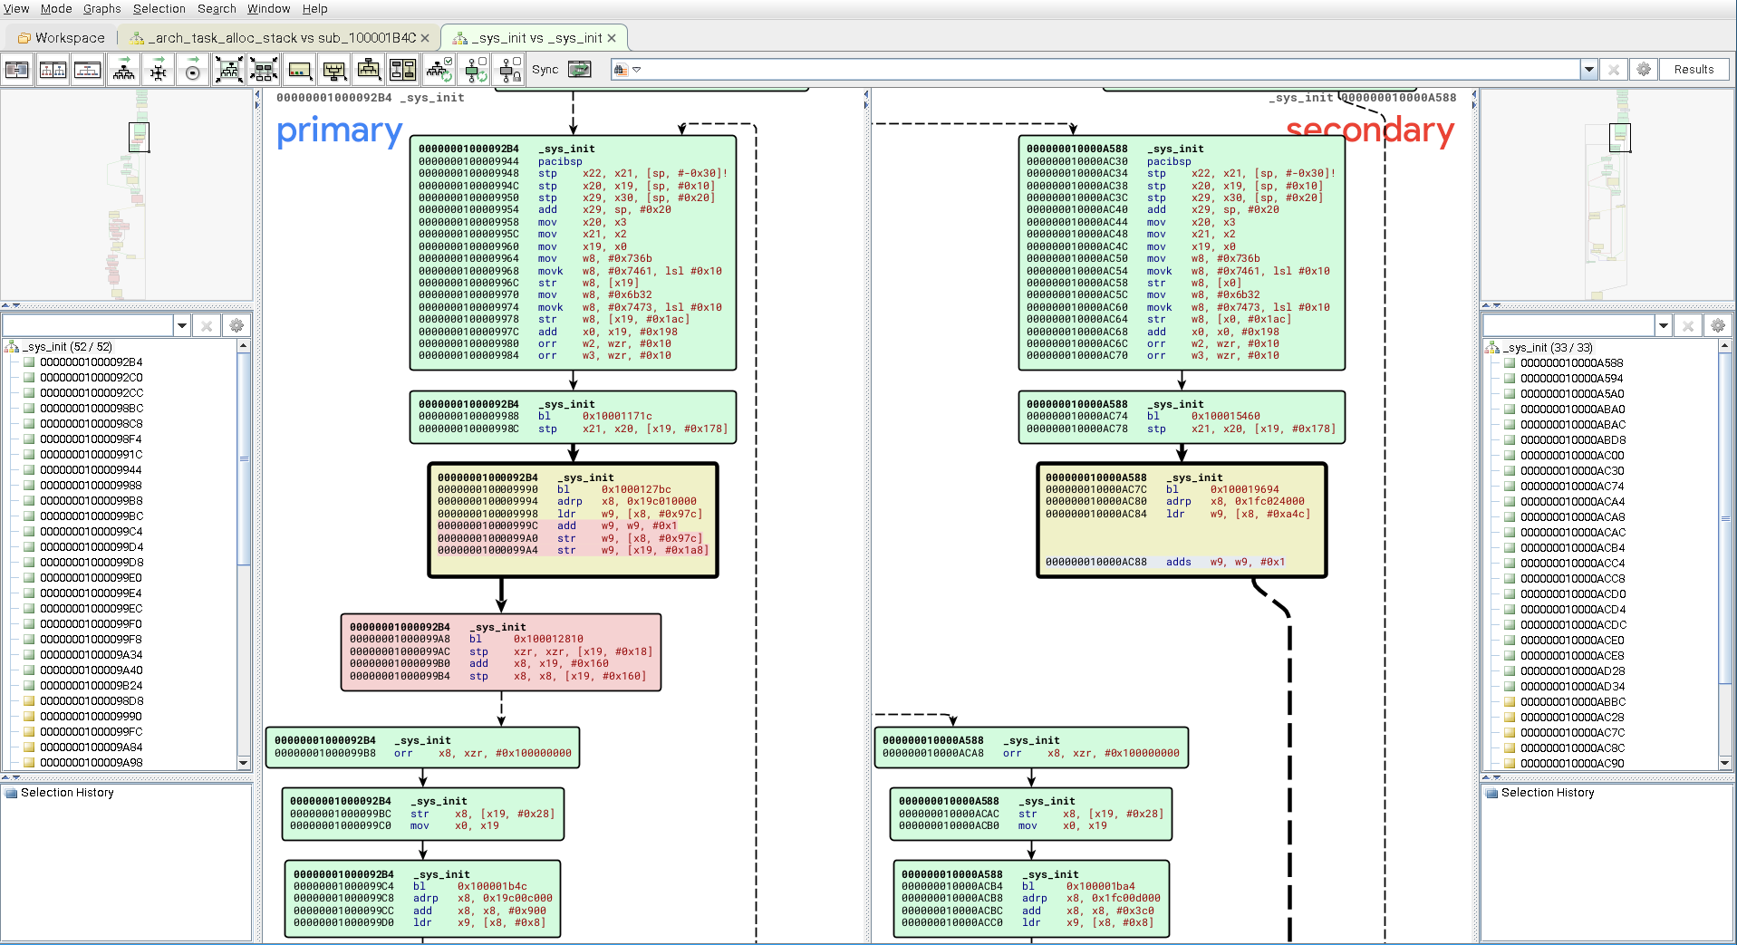Select node 00000001000099E0 in primary tree
The width and height of the screenshot is (1737, 945).
point(91,578)
